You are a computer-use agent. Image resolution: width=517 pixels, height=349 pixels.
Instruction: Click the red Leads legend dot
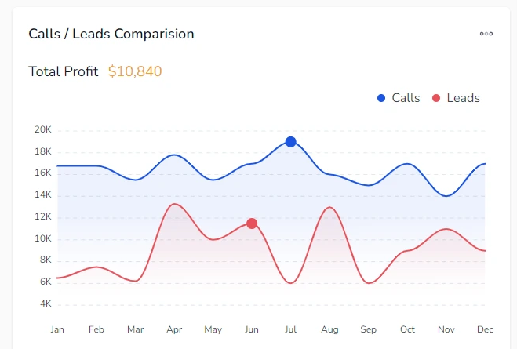(x=436, y=98)
